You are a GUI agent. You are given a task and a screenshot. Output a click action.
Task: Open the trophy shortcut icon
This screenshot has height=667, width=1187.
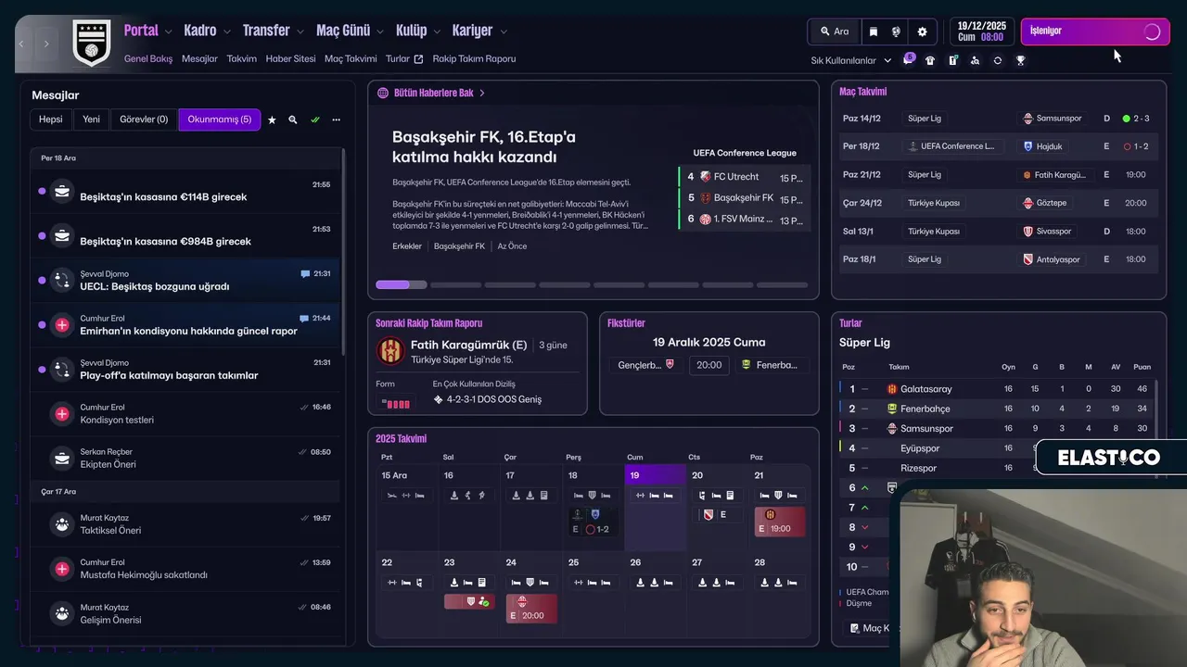[x=1020, y=60]
